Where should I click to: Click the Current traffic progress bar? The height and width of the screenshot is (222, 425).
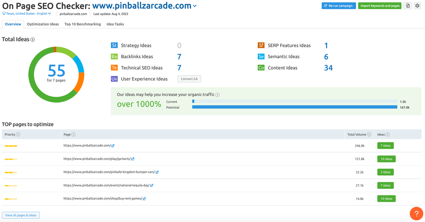[295, 101]
